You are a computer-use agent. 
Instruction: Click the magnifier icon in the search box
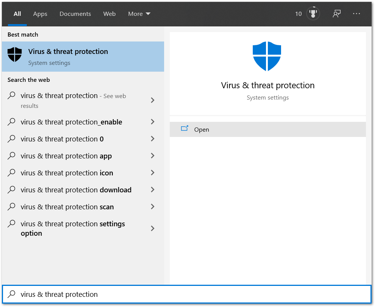(x=11, y=294)
